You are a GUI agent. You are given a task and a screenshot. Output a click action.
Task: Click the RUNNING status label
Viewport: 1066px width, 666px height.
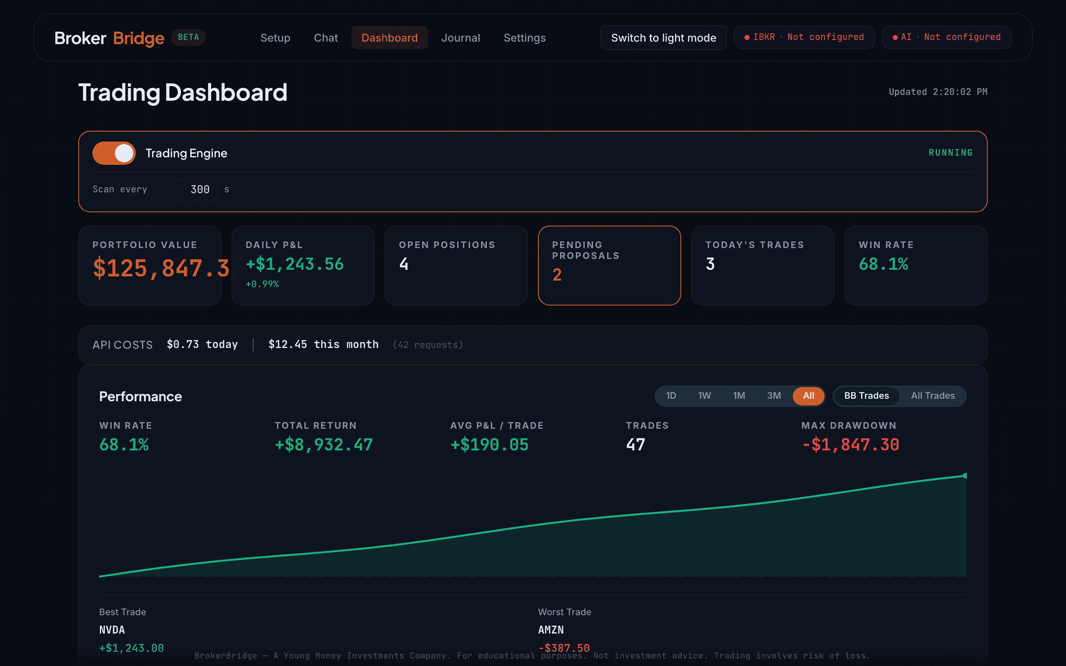[x=951, y=153]
